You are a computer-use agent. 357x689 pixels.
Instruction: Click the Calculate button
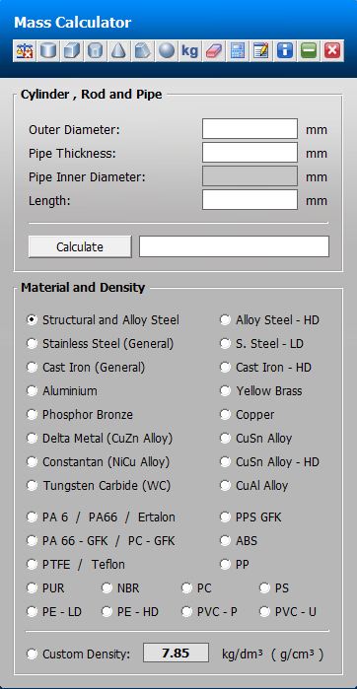[80, 246]
